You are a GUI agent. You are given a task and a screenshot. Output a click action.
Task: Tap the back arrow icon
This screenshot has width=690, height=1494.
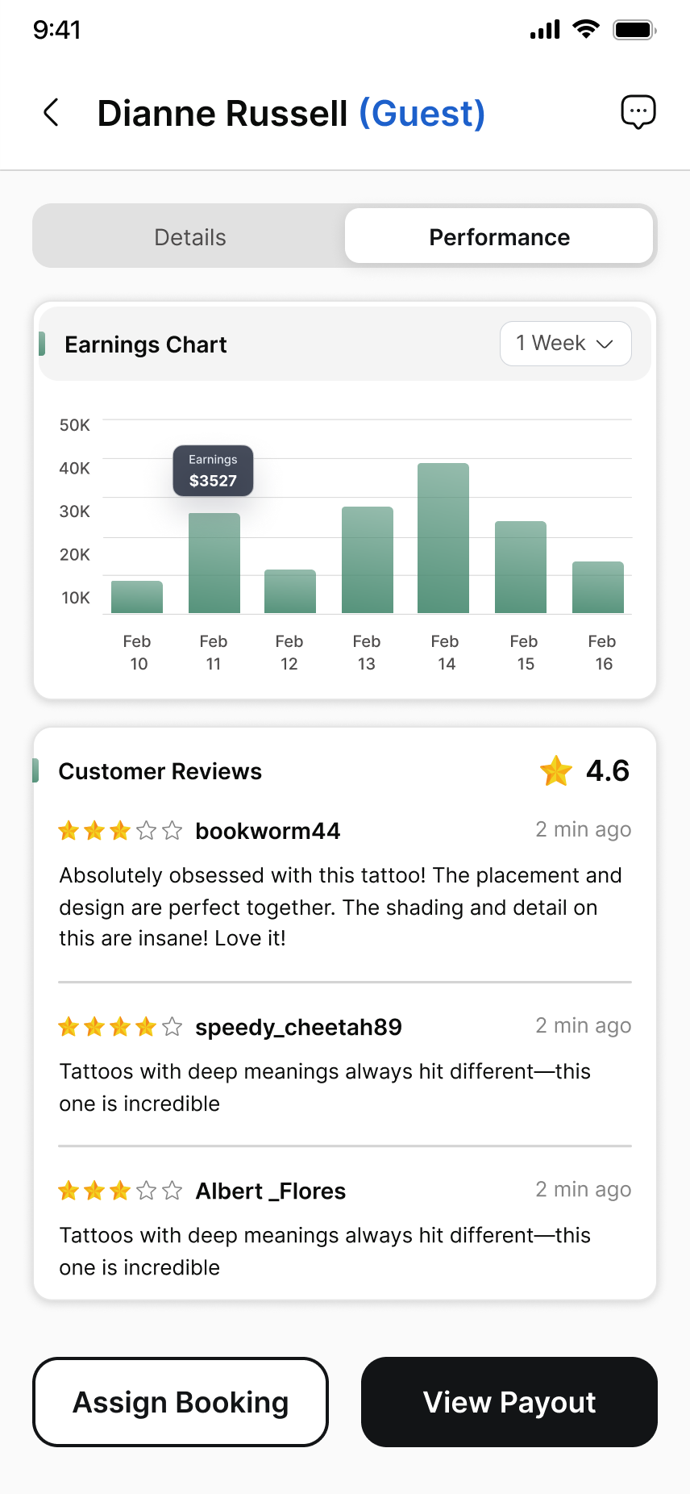pos(52,113)
